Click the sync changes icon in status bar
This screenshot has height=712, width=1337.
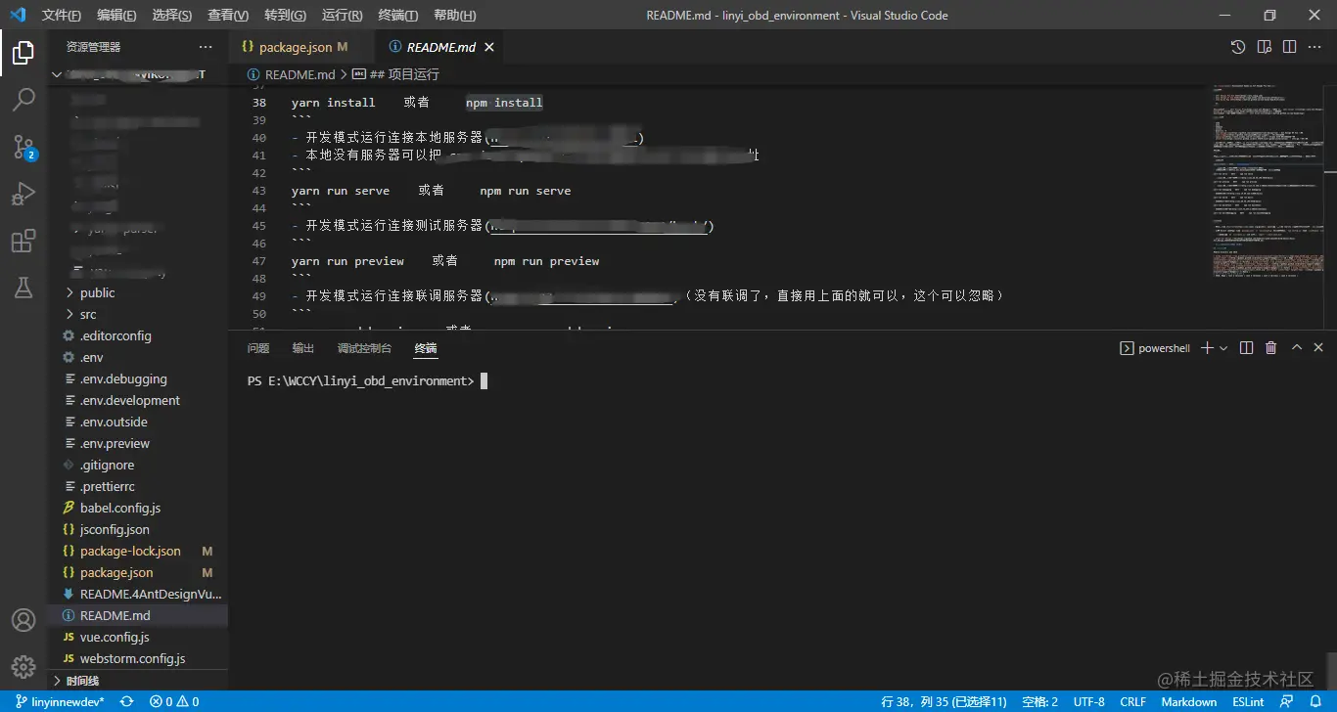coord(126,701)
